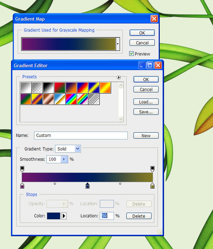The width and height of the screenshot is (213, 249).
Task: Choose the black, white gradient preset
Action: [49, 88]
